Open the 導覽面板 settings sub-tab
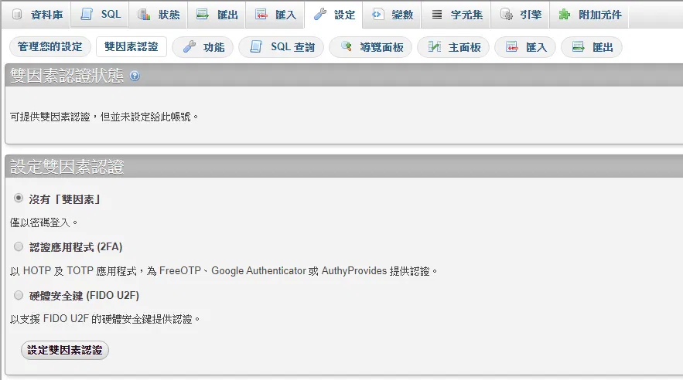 (371, 47)
